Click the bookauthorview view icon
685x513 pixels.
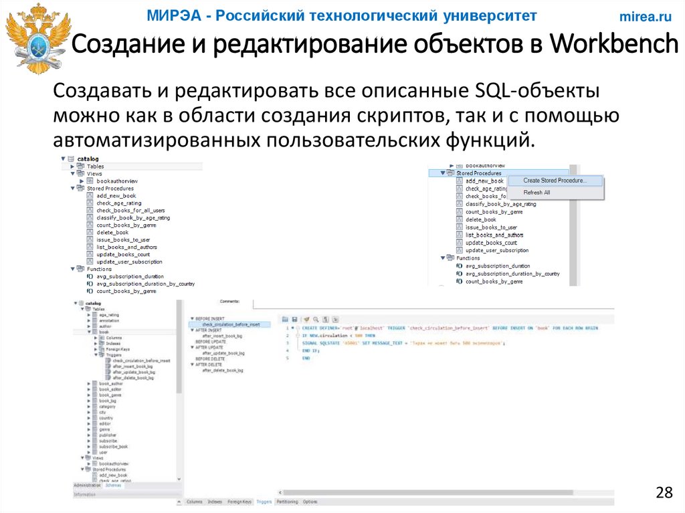click(x=91, y=181)
